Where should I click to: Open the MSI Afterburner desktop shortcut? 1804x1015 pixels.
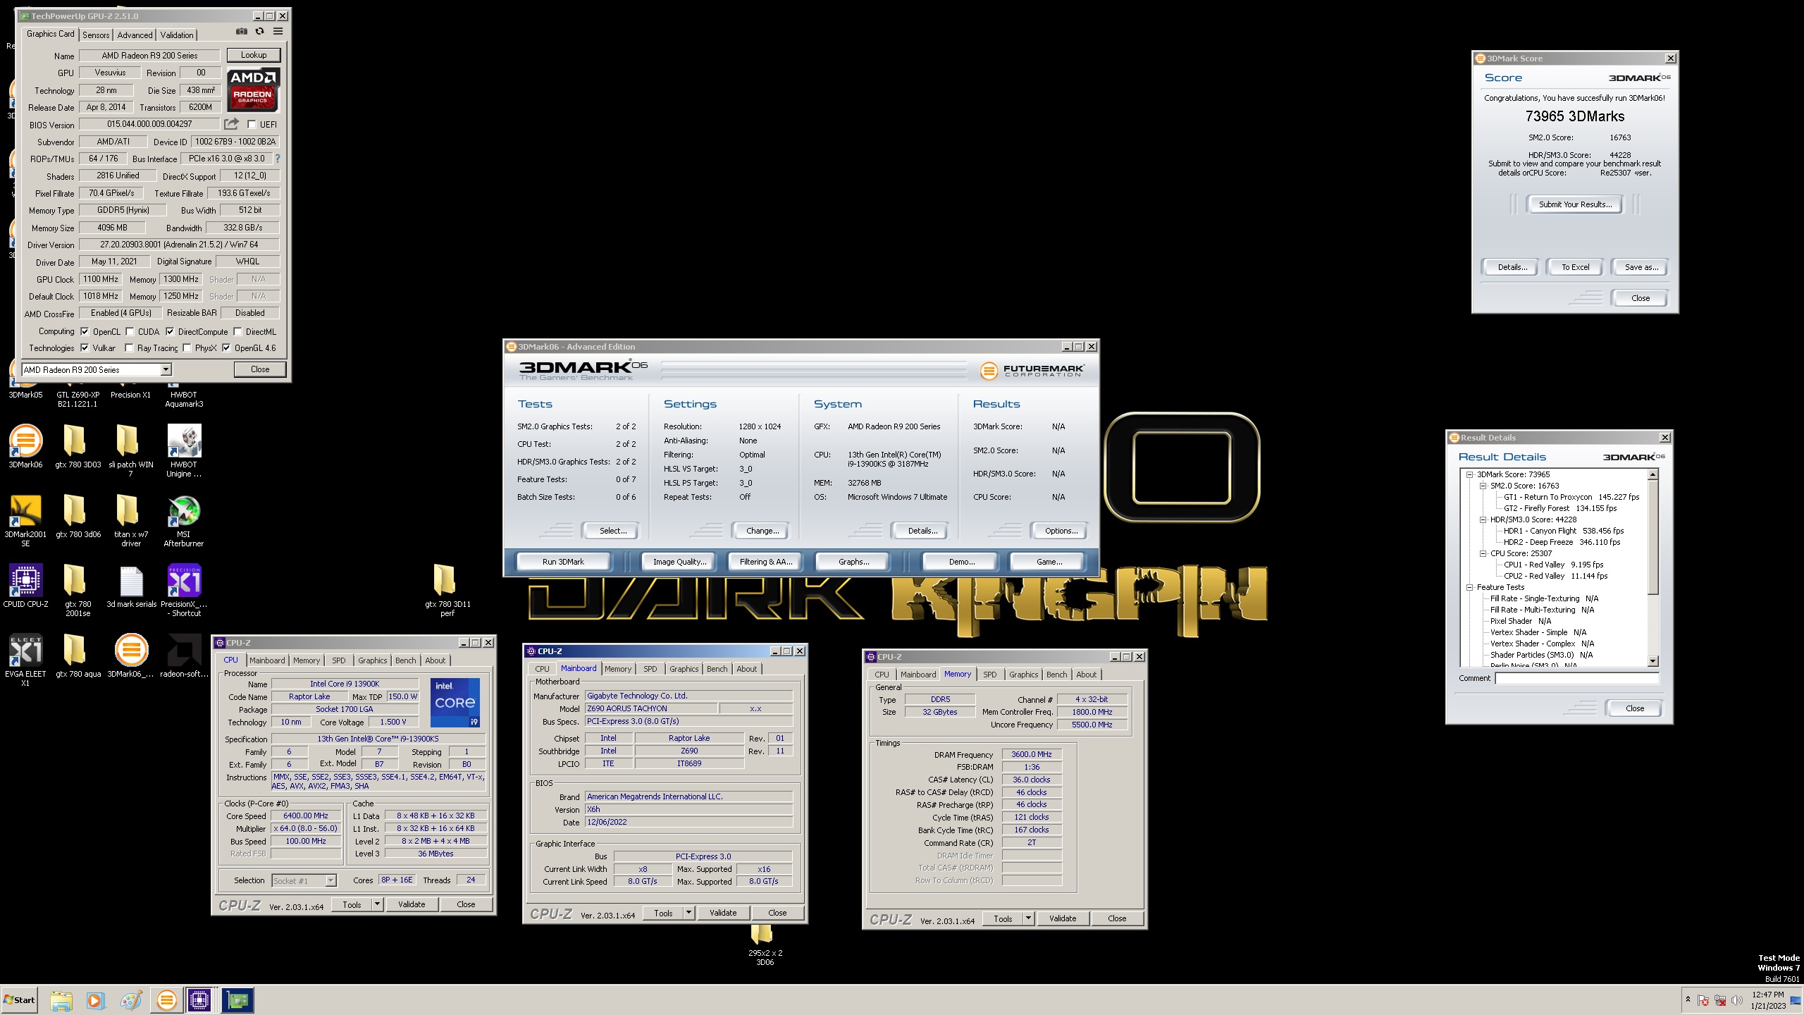tap(184, 520)
